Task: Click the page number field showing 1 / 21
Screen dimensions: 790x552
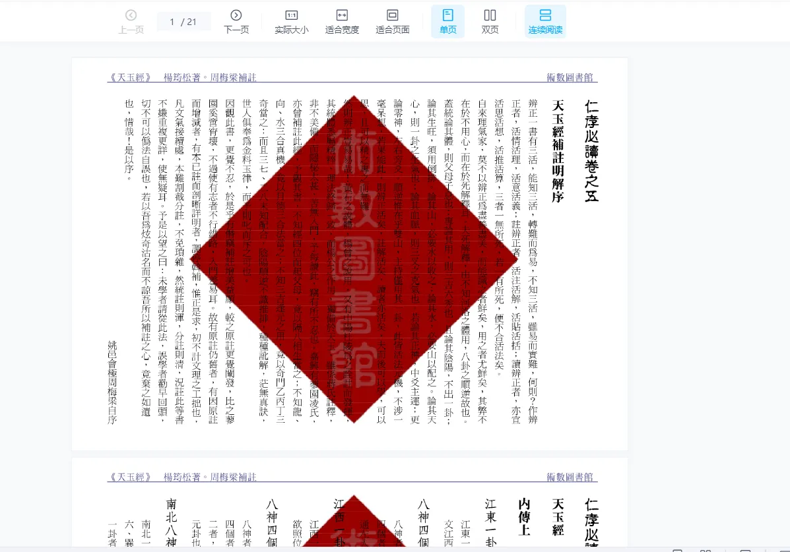Action: (183, 22)
